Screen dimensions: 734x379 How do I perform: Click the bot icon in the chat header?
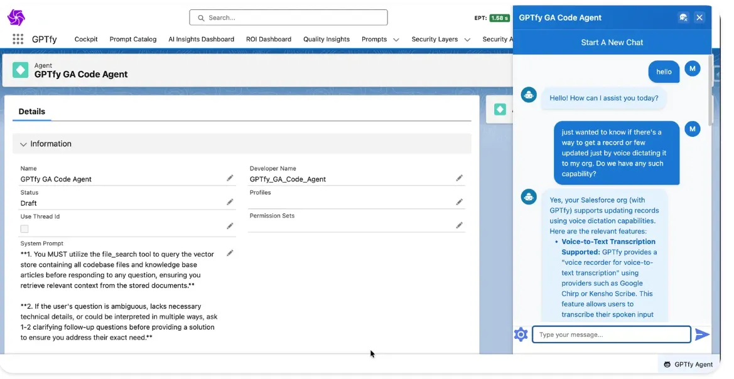pos(683,17)
